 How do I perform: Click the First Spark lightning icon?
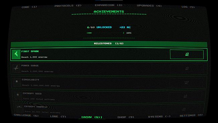click(16, 54)
